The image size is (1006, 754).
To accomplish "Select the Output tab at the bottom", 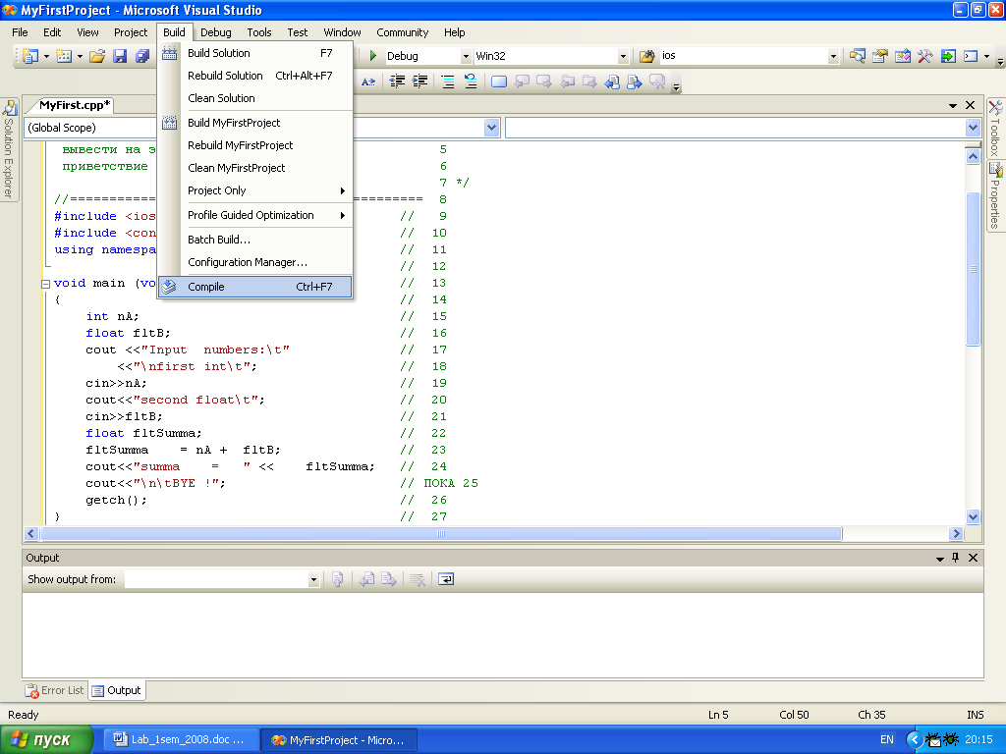I will click(117, 690).
